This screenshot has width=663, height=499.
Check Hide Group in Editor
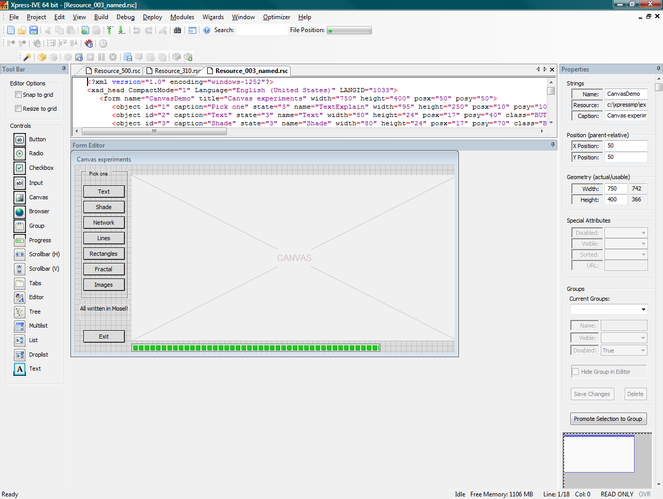(575, 372)
